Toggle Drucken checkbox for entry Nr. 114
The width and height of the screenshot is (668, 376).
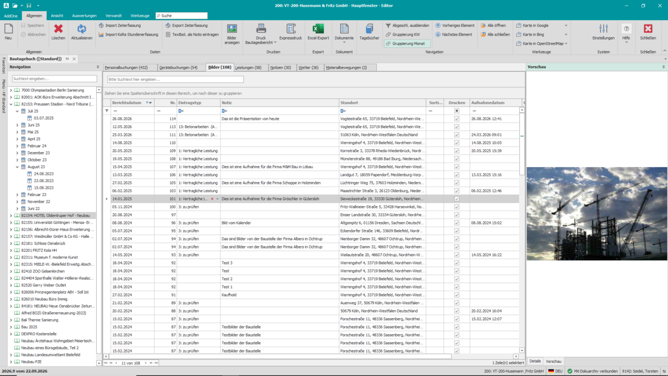pyautogui.click(x=456, y=119)
